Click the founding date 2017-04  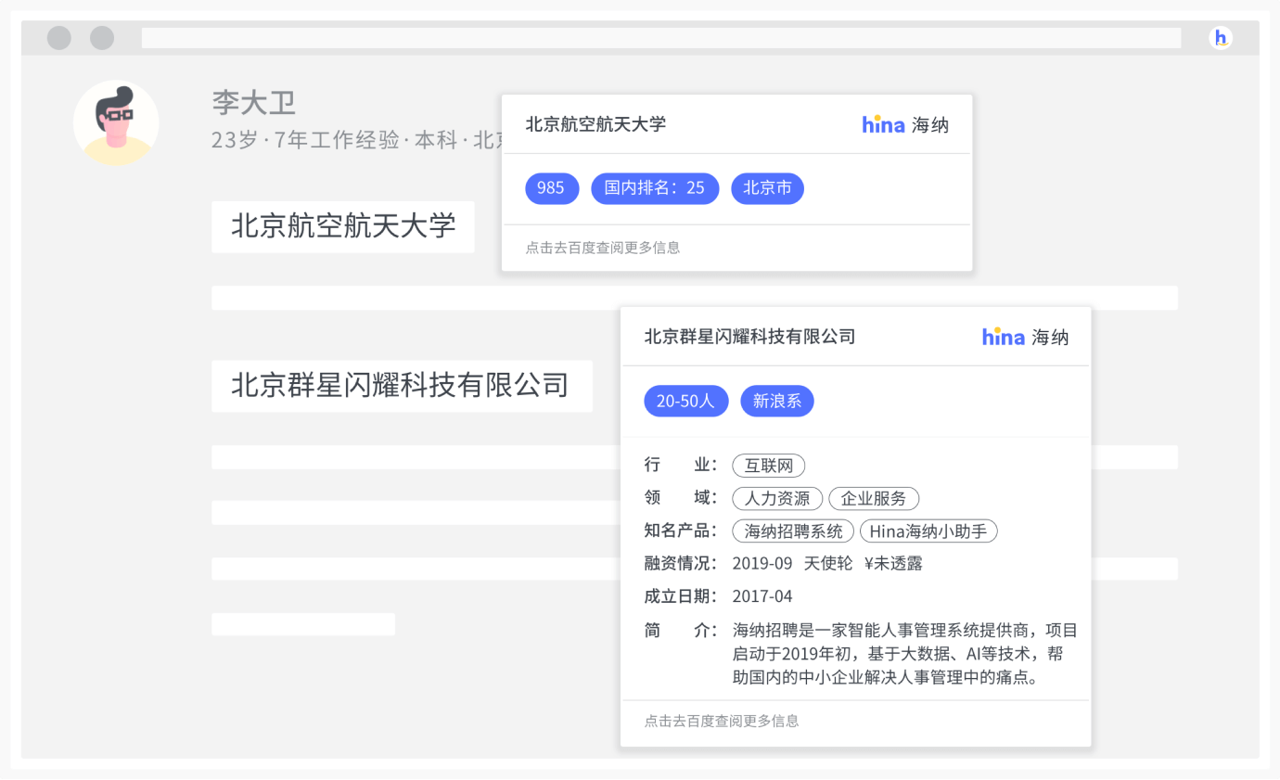[x=762, y=595]
